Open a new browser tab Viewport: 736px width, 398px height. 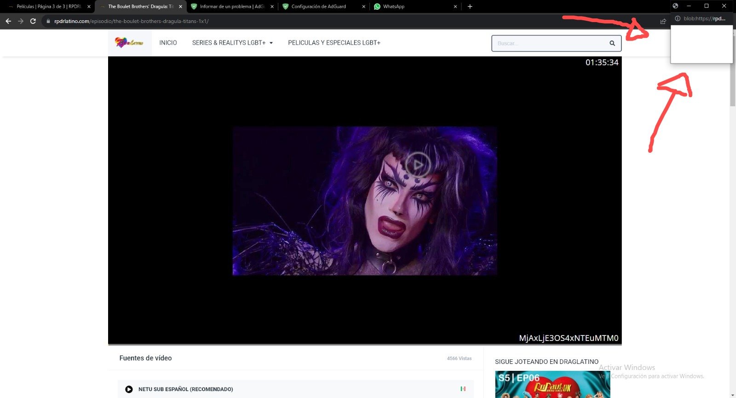[470, 6]
